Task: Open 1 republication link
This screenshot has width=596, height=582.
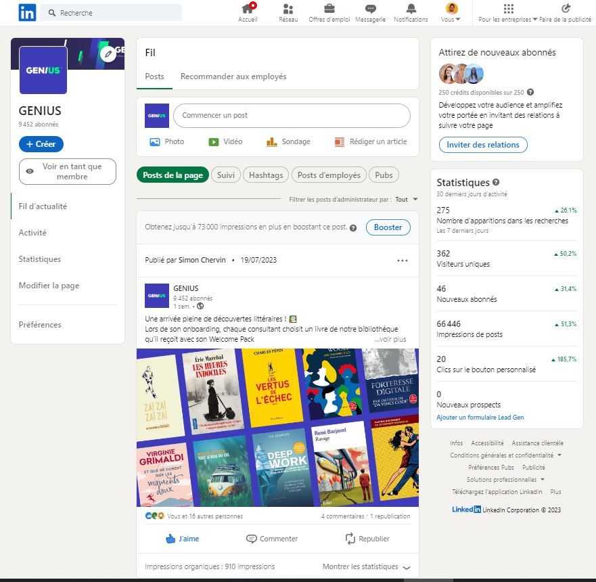Action: click(x=390, y=516)
